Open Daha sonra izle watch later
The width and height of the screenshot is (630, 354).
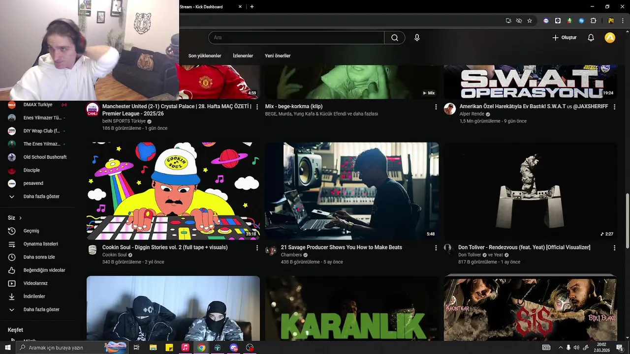[38, 257]
